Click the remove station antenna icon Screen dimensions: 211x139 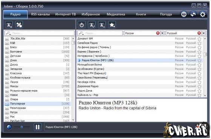tap(102, 25)
